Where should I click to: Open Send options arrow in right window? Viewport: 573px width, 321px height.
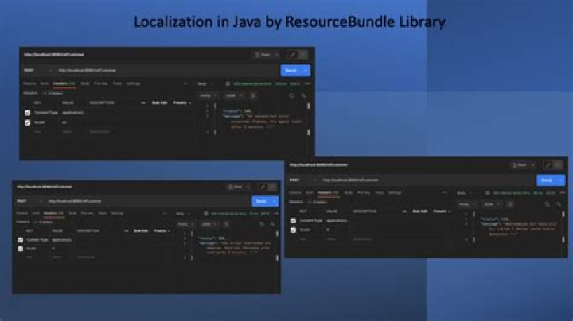pyautogui.click(x=560, y=180)
